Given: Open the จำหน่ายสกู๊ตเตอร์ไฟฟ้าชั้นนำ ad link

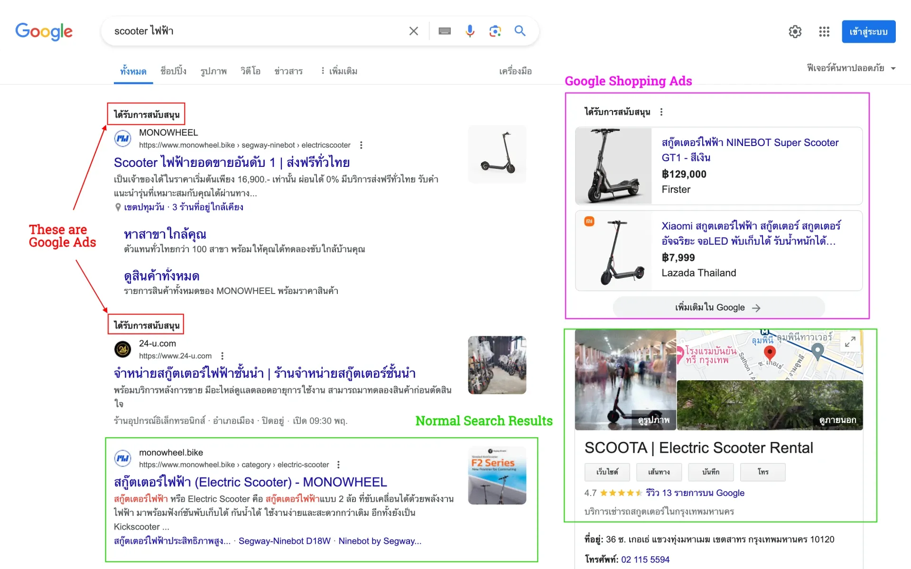Looking at the screenshot, I should pos(265,373).
